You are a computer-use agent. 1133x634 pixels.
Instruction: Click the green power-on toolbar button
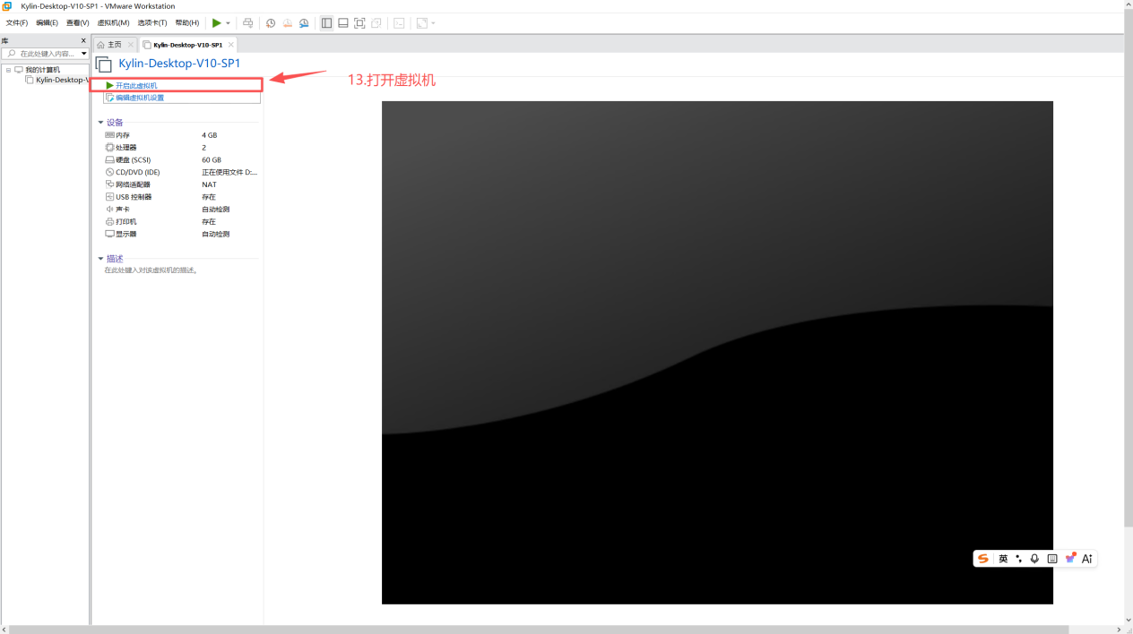tap(216, 23)
